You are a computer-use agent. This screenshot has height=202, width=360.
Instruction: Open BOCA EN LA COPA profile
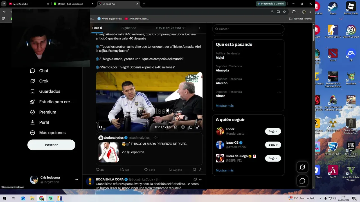pyautogui.click(x=109, y=180)
